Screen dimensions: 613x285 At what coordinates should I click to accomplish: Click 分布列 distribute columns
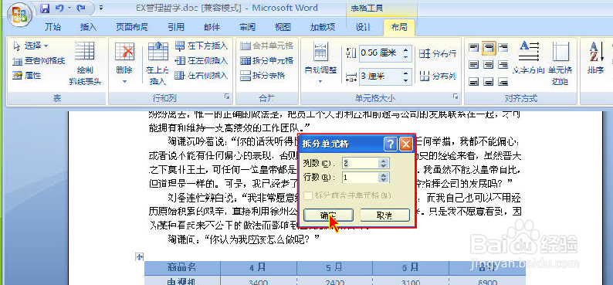[x=438, y=76]
